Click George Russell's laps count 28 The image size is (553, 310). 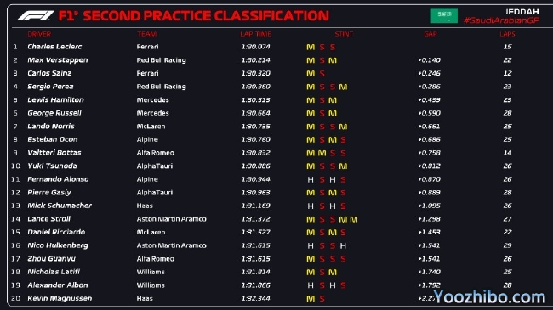click(508, 113)
